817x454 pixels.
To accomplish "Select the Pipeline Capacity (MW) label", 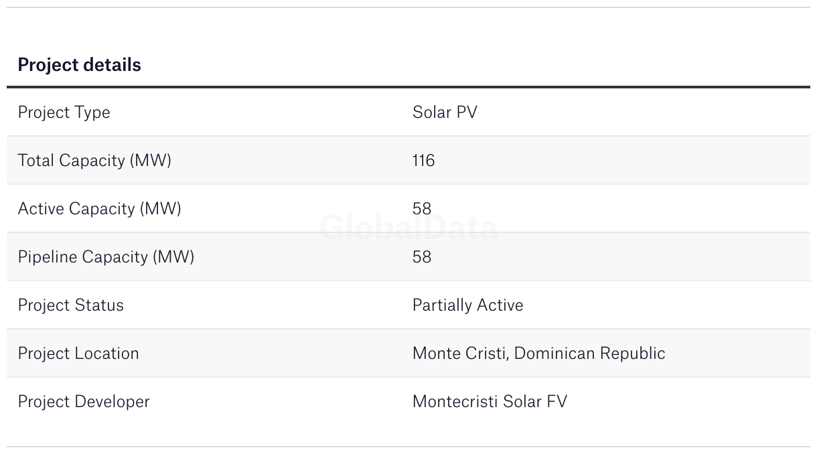I will click(106, 257).
